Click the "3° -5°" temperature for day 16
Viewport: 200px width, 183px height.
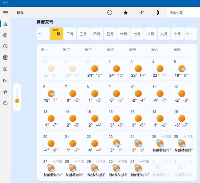117,125
